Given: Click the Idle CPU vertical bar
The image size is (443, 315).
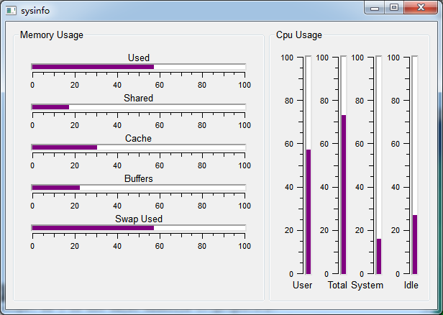Looking at the screenshot, I should tap(414, 165).
